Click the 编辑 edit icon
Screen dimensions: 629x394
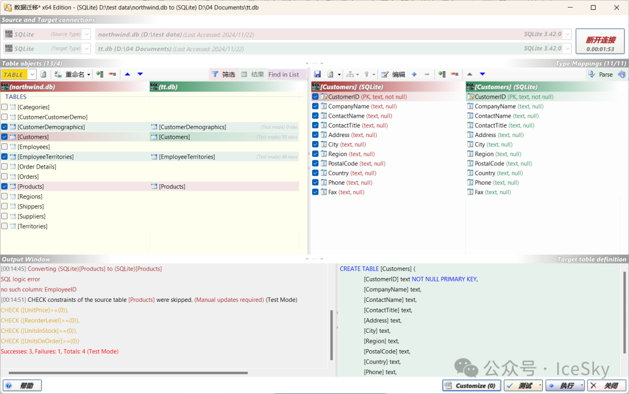pyautogui.click(x=385, y=75)
